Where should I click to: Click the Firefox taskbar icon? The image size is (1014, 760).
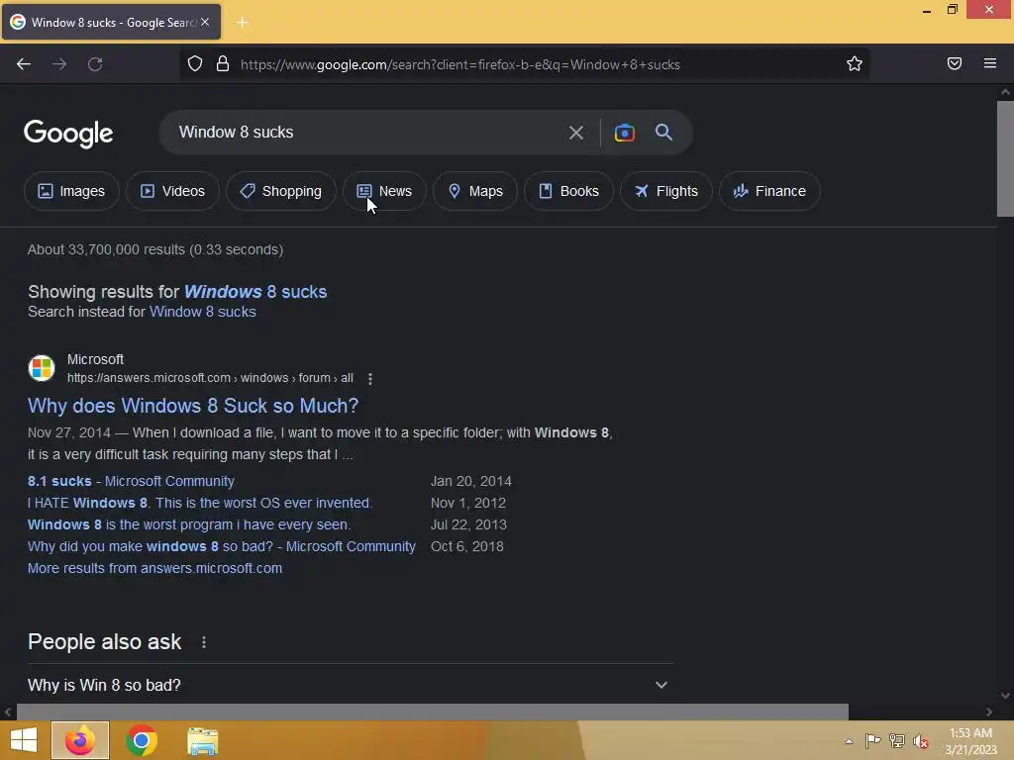[x=80, y=740]
